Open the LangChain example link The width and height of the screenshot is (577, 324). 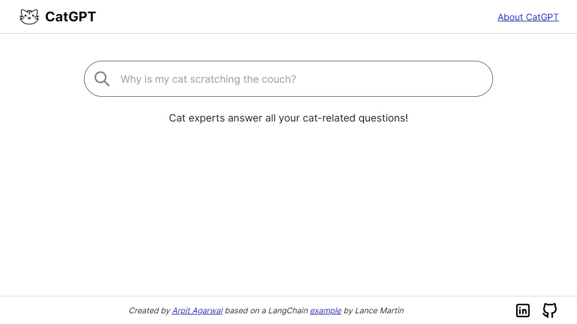[326, 310]
